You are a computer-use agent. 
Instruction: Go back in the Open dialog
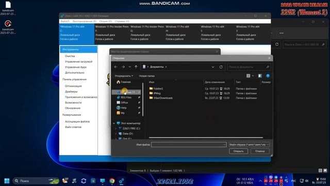pos(115,67)
